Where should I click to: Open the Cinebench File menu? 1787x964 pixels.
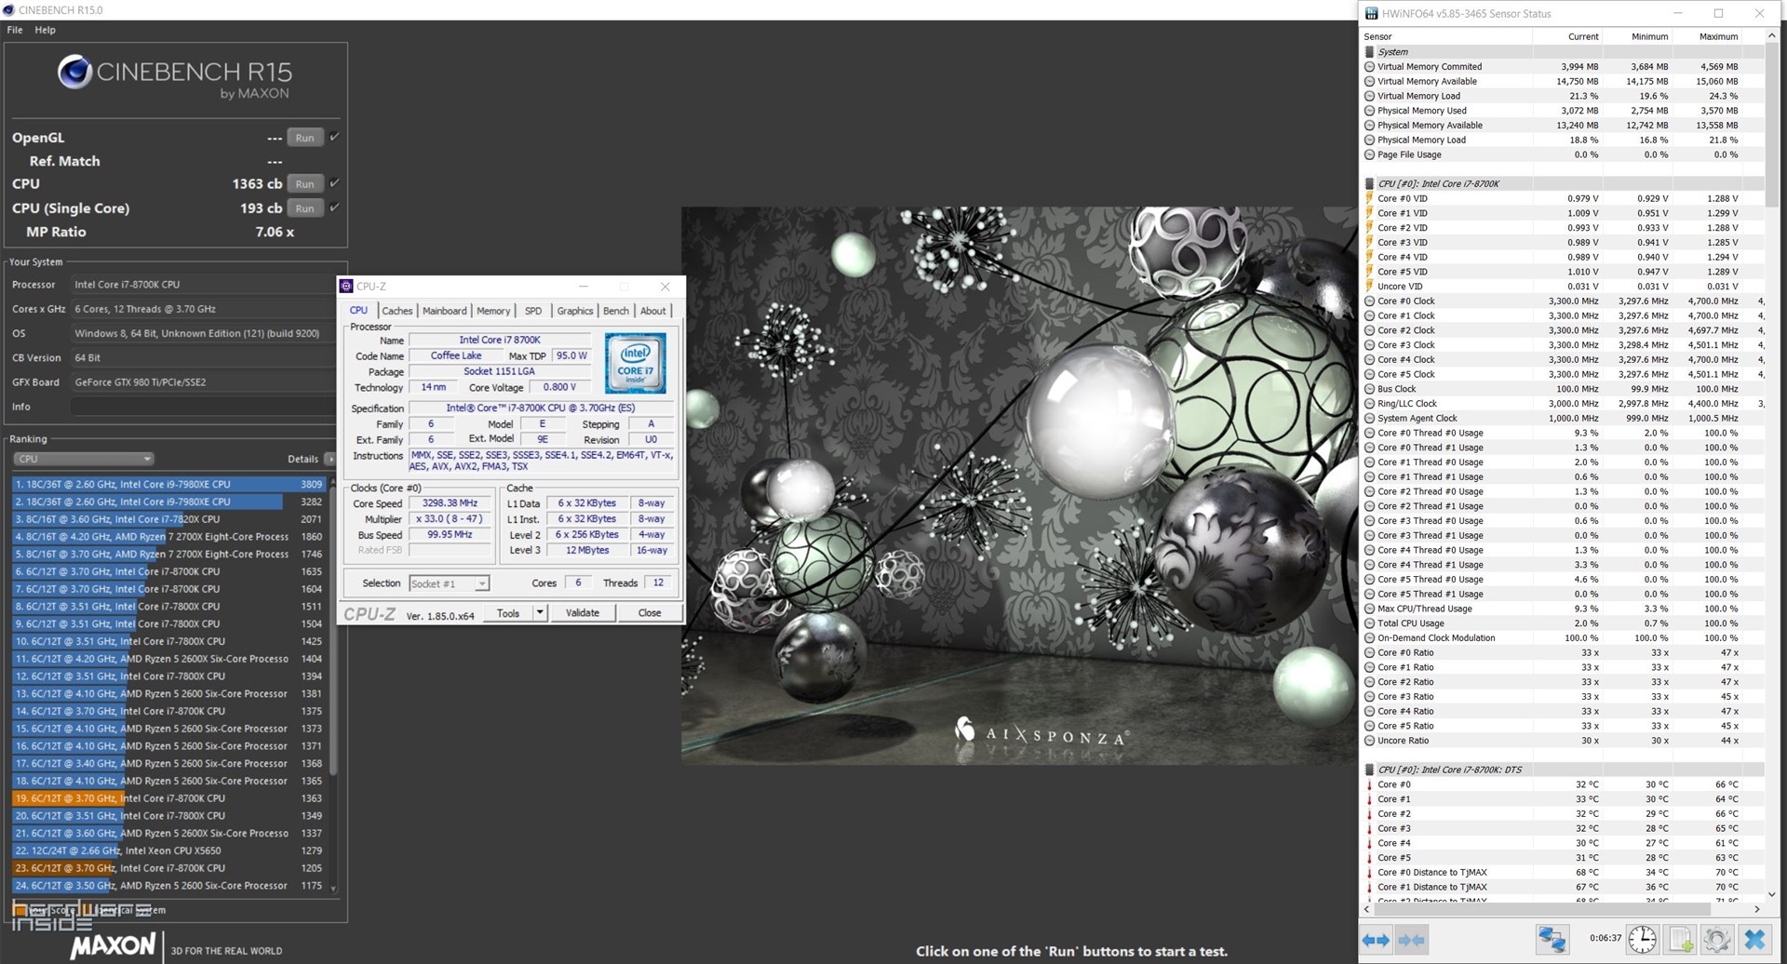(x=15, y=30)
